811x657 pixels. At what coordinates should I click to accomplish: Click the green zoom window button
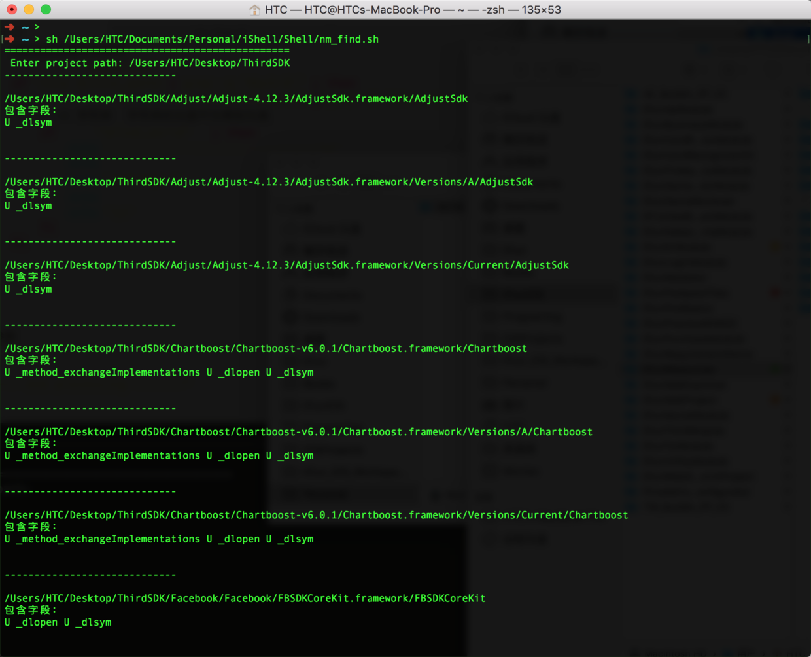tap(46, 9)
